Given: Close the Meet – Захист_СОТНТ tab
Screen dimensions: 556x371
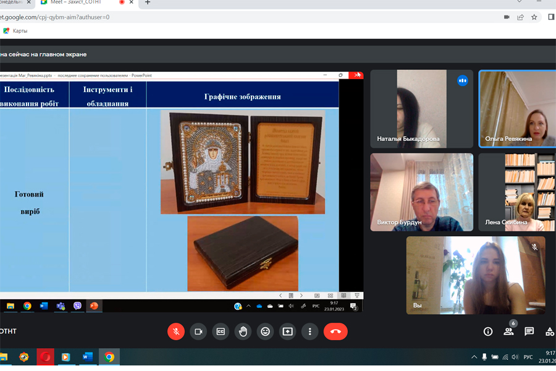Looking at the screenshot, I should (132, 2).
